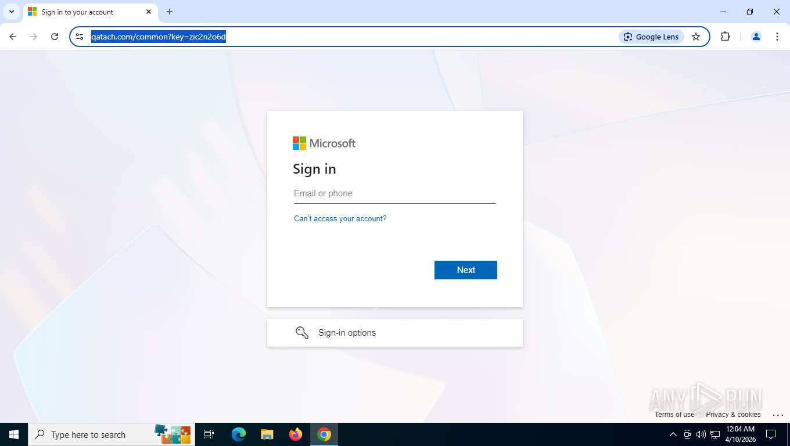Viewport: 790px width, 446px height.
Task: Restore down the Chrome window
Action: tap(750, 12)
